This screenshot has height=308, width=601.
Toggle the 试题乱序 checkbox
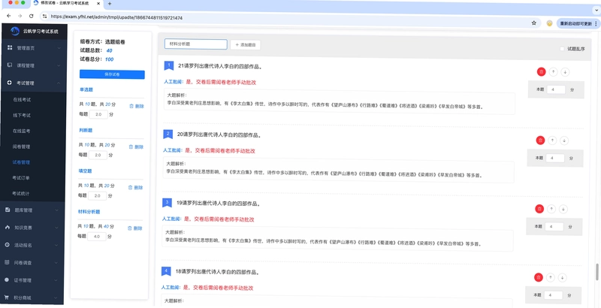[x=562, y=49]
